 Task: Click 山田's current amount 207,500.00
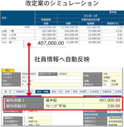click(x=49, y=31)
